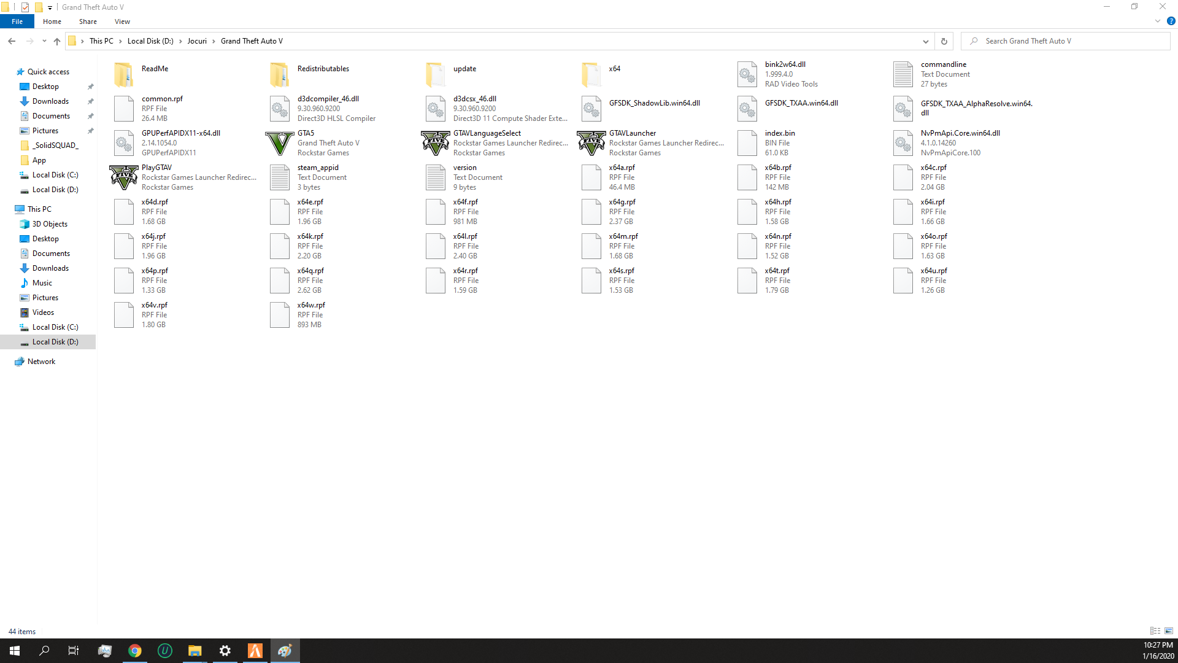The width and height of the screenshot is (1178, 663).
Task: Click the Search Grand Theft Auto V box
Action: pyautogui.click(x=1066, y=41)
